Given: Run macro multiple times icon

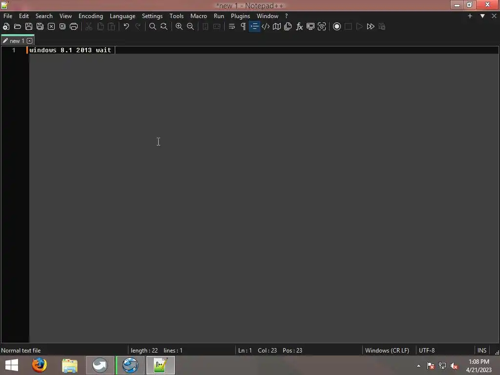Looking at the screenshot, I should click(x=371, y=26).
